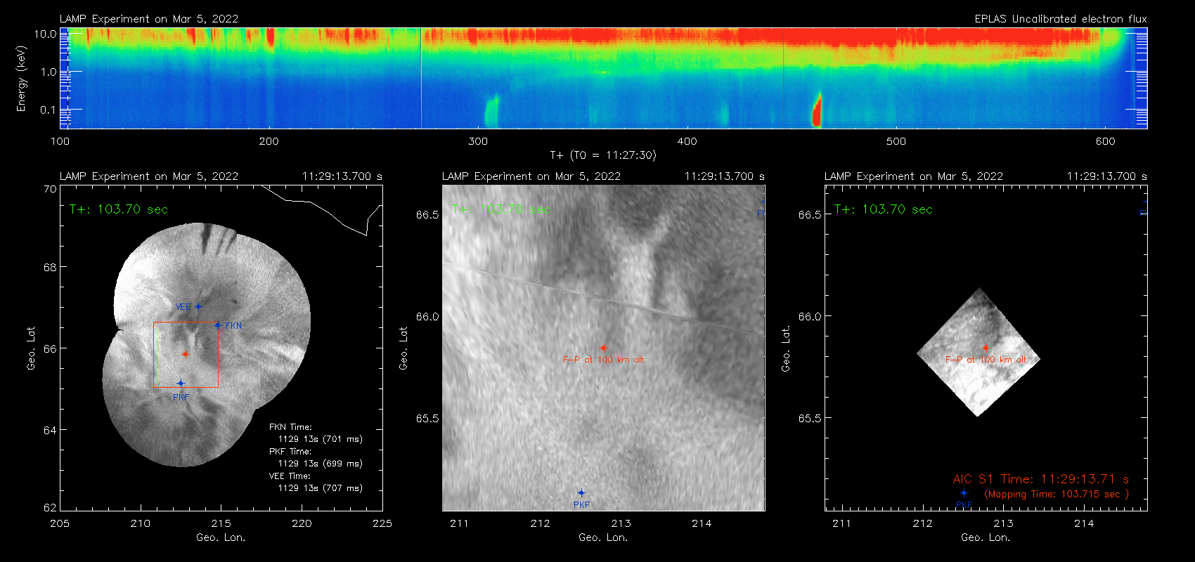Image resolution: width=1195 pixels, height=562 pixels.
Task: Click red footprint star inside left map's red box
Action: 186,354
